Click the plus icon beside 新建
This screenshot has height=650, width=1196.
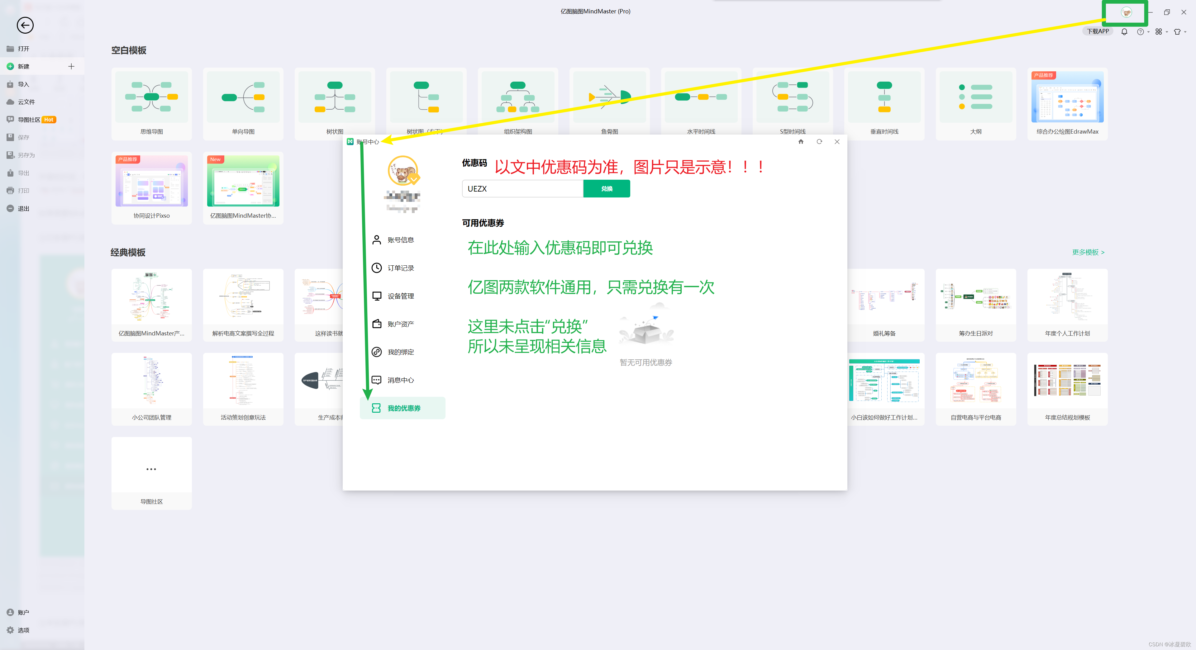[x=71, y=66]
